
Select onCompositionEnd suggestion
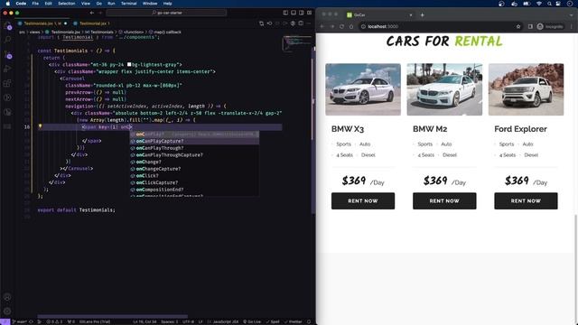point(194,190)
